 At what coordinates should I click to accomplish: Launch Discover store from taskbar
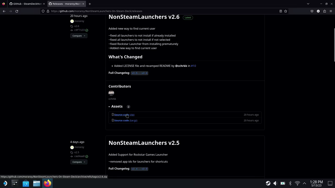(26, 183)
